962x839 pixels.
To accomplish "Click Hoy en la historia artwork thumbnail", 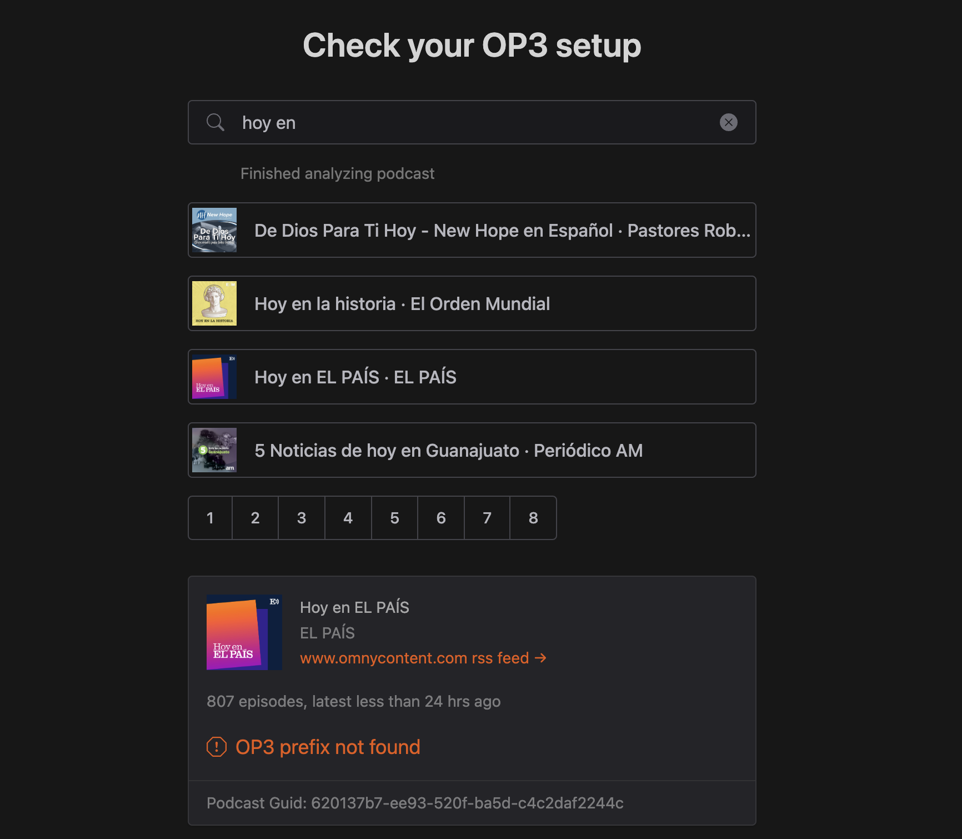I will pos(214,303).
